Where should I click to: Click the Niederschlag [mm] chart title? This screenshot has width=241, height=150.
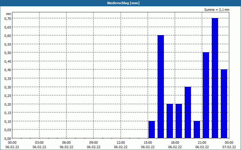tap(123, 3)
